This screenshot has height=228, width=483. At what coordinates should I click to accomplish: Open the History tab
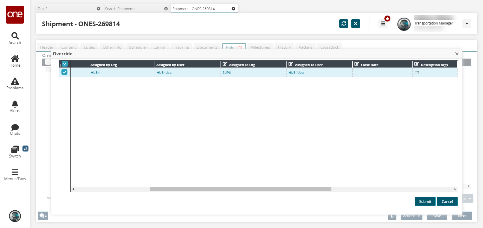284,47
